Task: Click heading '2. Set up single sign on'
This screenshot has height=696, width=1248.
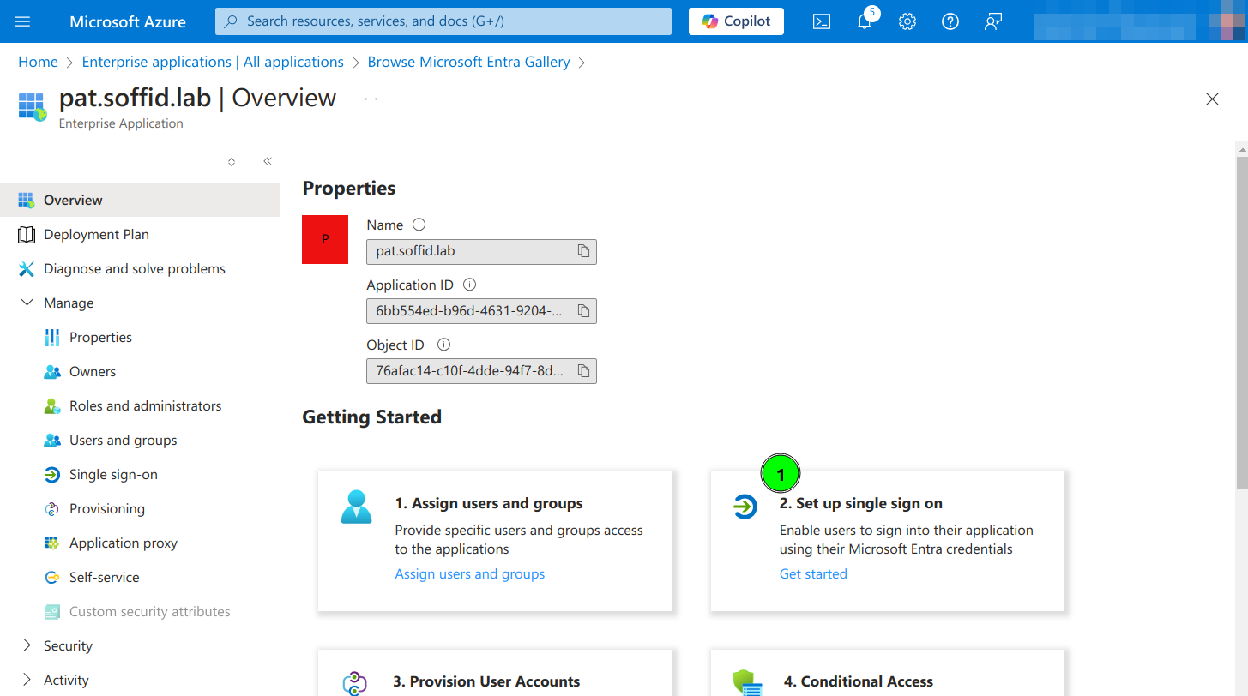Action: tap(861, 503)
